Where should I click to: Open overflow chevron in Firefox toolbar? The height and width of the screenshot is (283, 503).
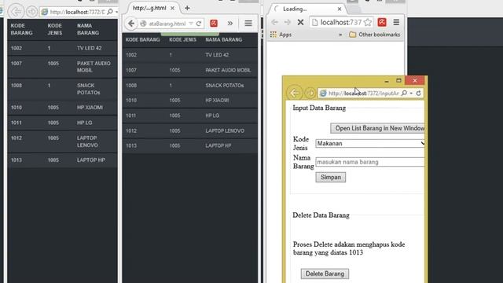point(230,23)
